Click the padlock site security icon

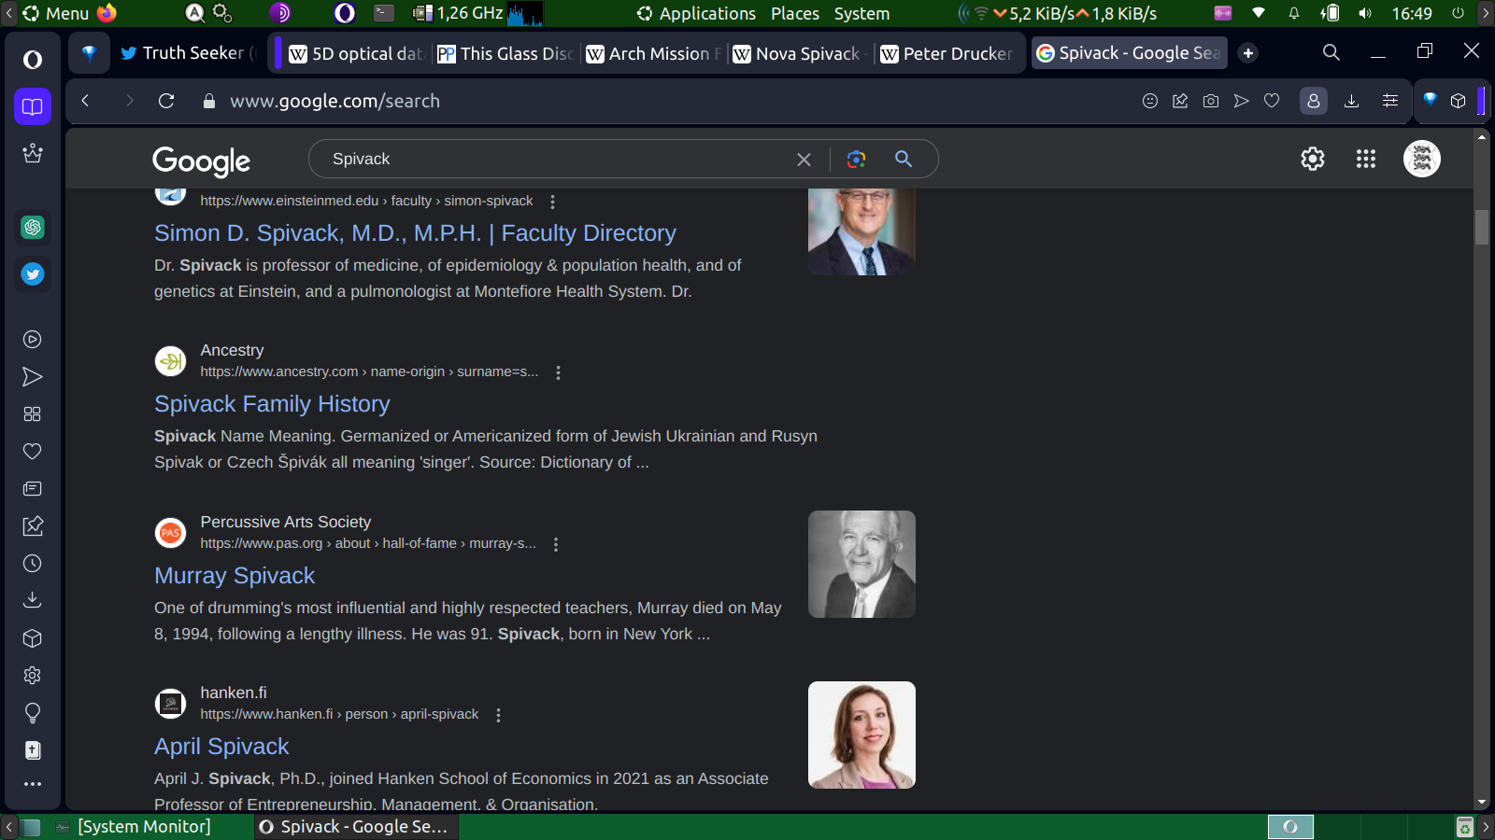pyautogui.click(x=209, y=101)
